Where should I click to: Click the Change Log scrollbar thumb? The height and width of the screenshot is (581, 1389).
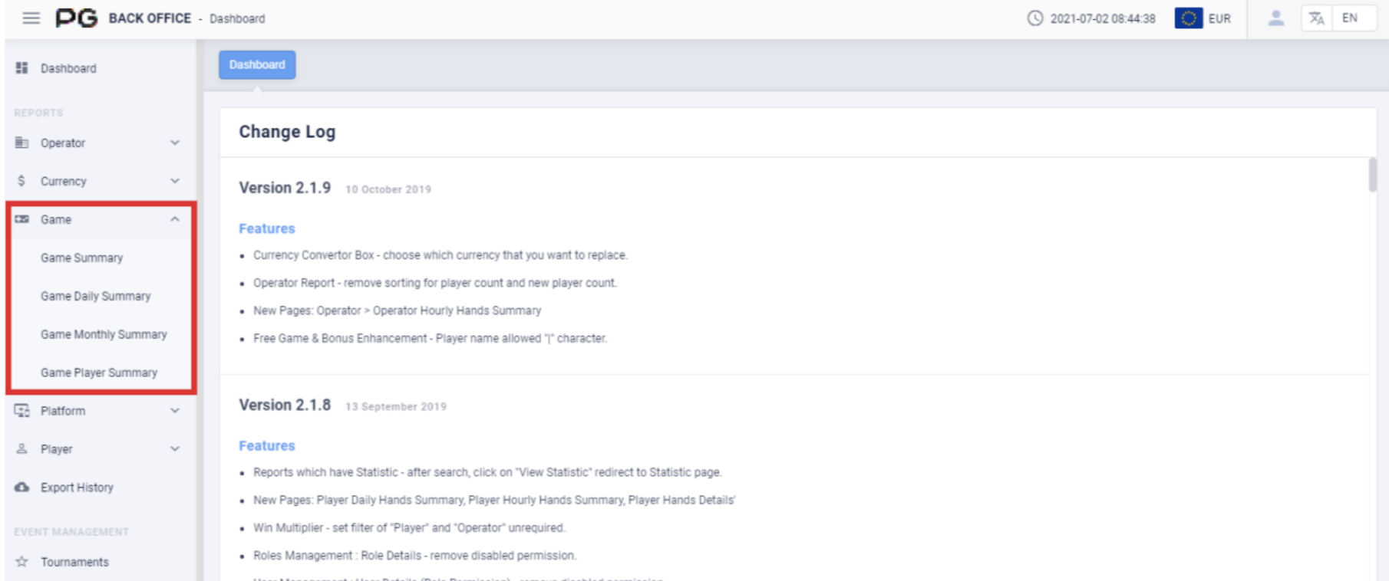click(1372, 176)
